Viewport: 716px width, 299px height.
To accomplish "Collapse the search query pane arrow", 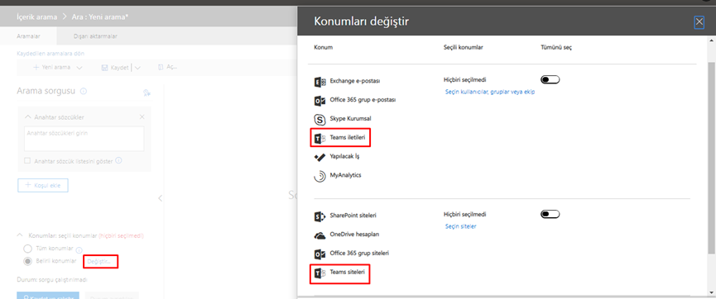I will click(160, 198).
